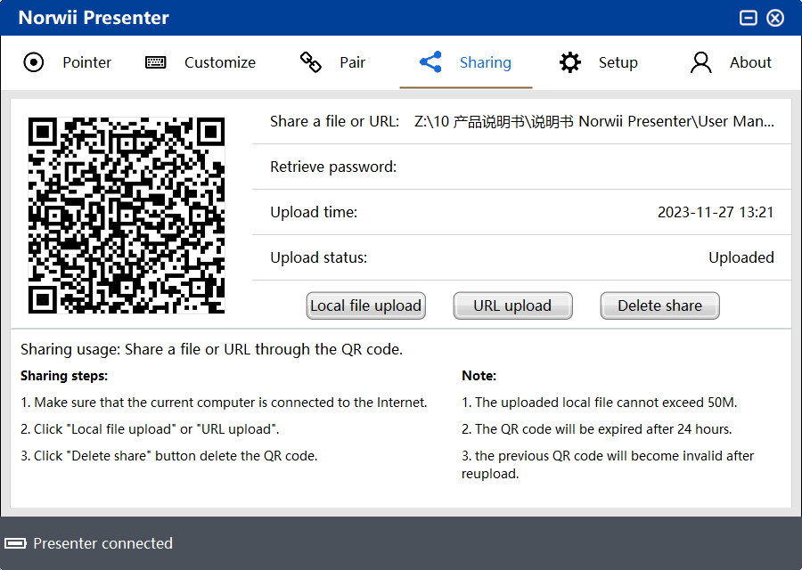
Task: Go to the Pair tab
Action: (x=332, y=62)
